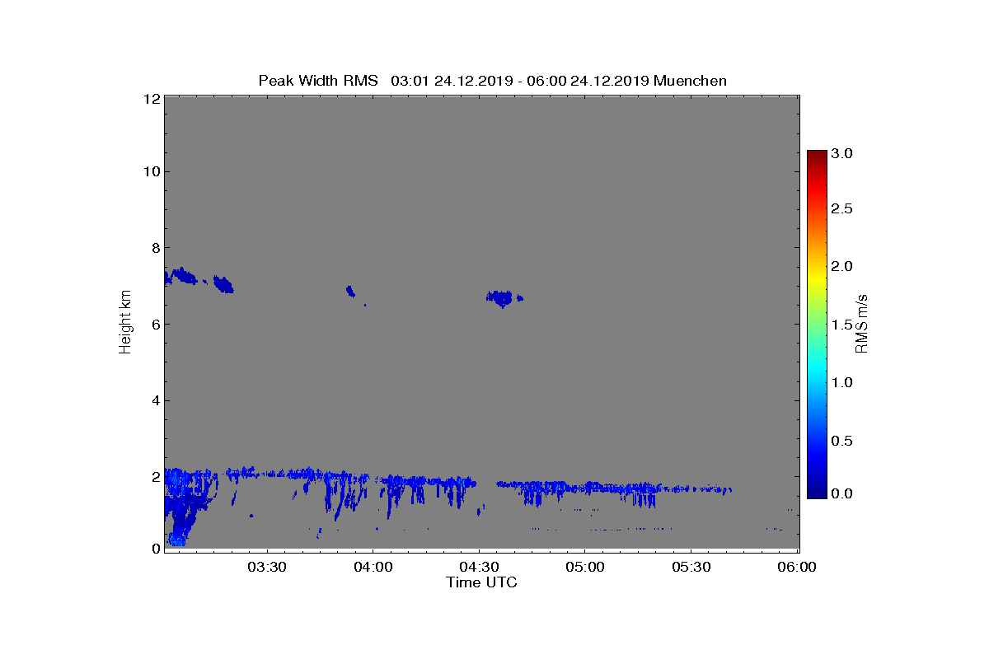The width and height of the screenshot is (989, 659).
Task: Click the colorbar value 2.5
Action: [x=841, y=209]
